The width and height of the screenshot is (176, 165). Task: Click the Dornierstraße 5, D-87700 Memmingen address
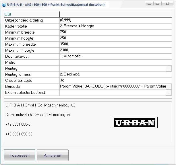point(38,115)
